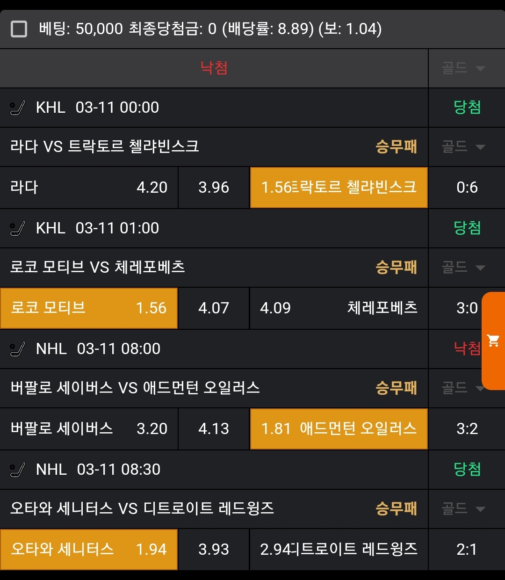The height and width of the screenshot is (580, 505).
Task: Select the highlighted 애드먼턴 오일러스 1.81 pick
Action: pyautogui.click(x=339, y=429)
